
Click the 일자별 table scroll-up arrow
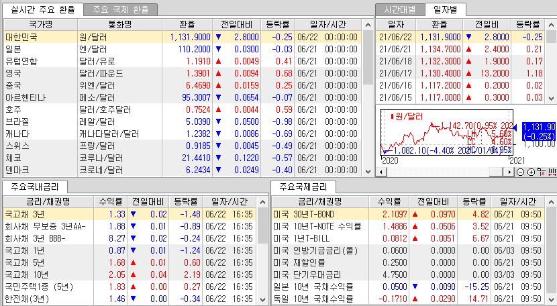click(551, 25)
